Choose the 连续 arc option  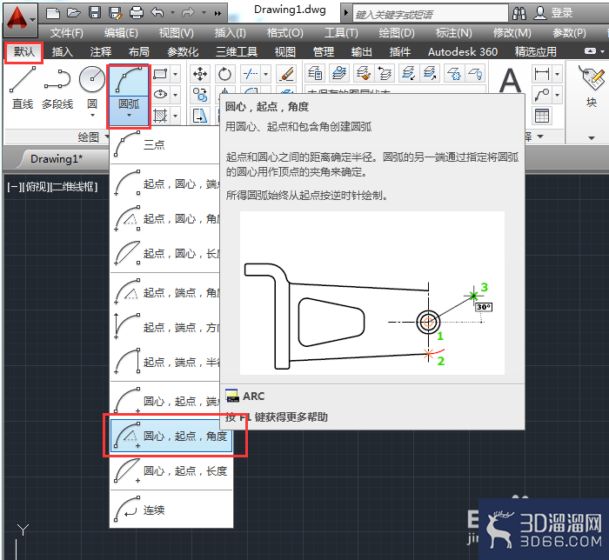coord(171,510)
